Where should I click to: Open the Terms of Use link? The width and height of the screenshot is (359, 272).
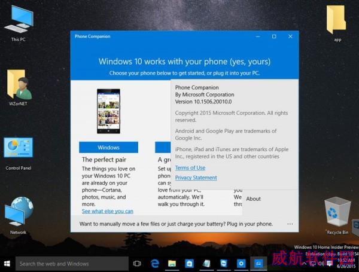[x=190, y=168]
